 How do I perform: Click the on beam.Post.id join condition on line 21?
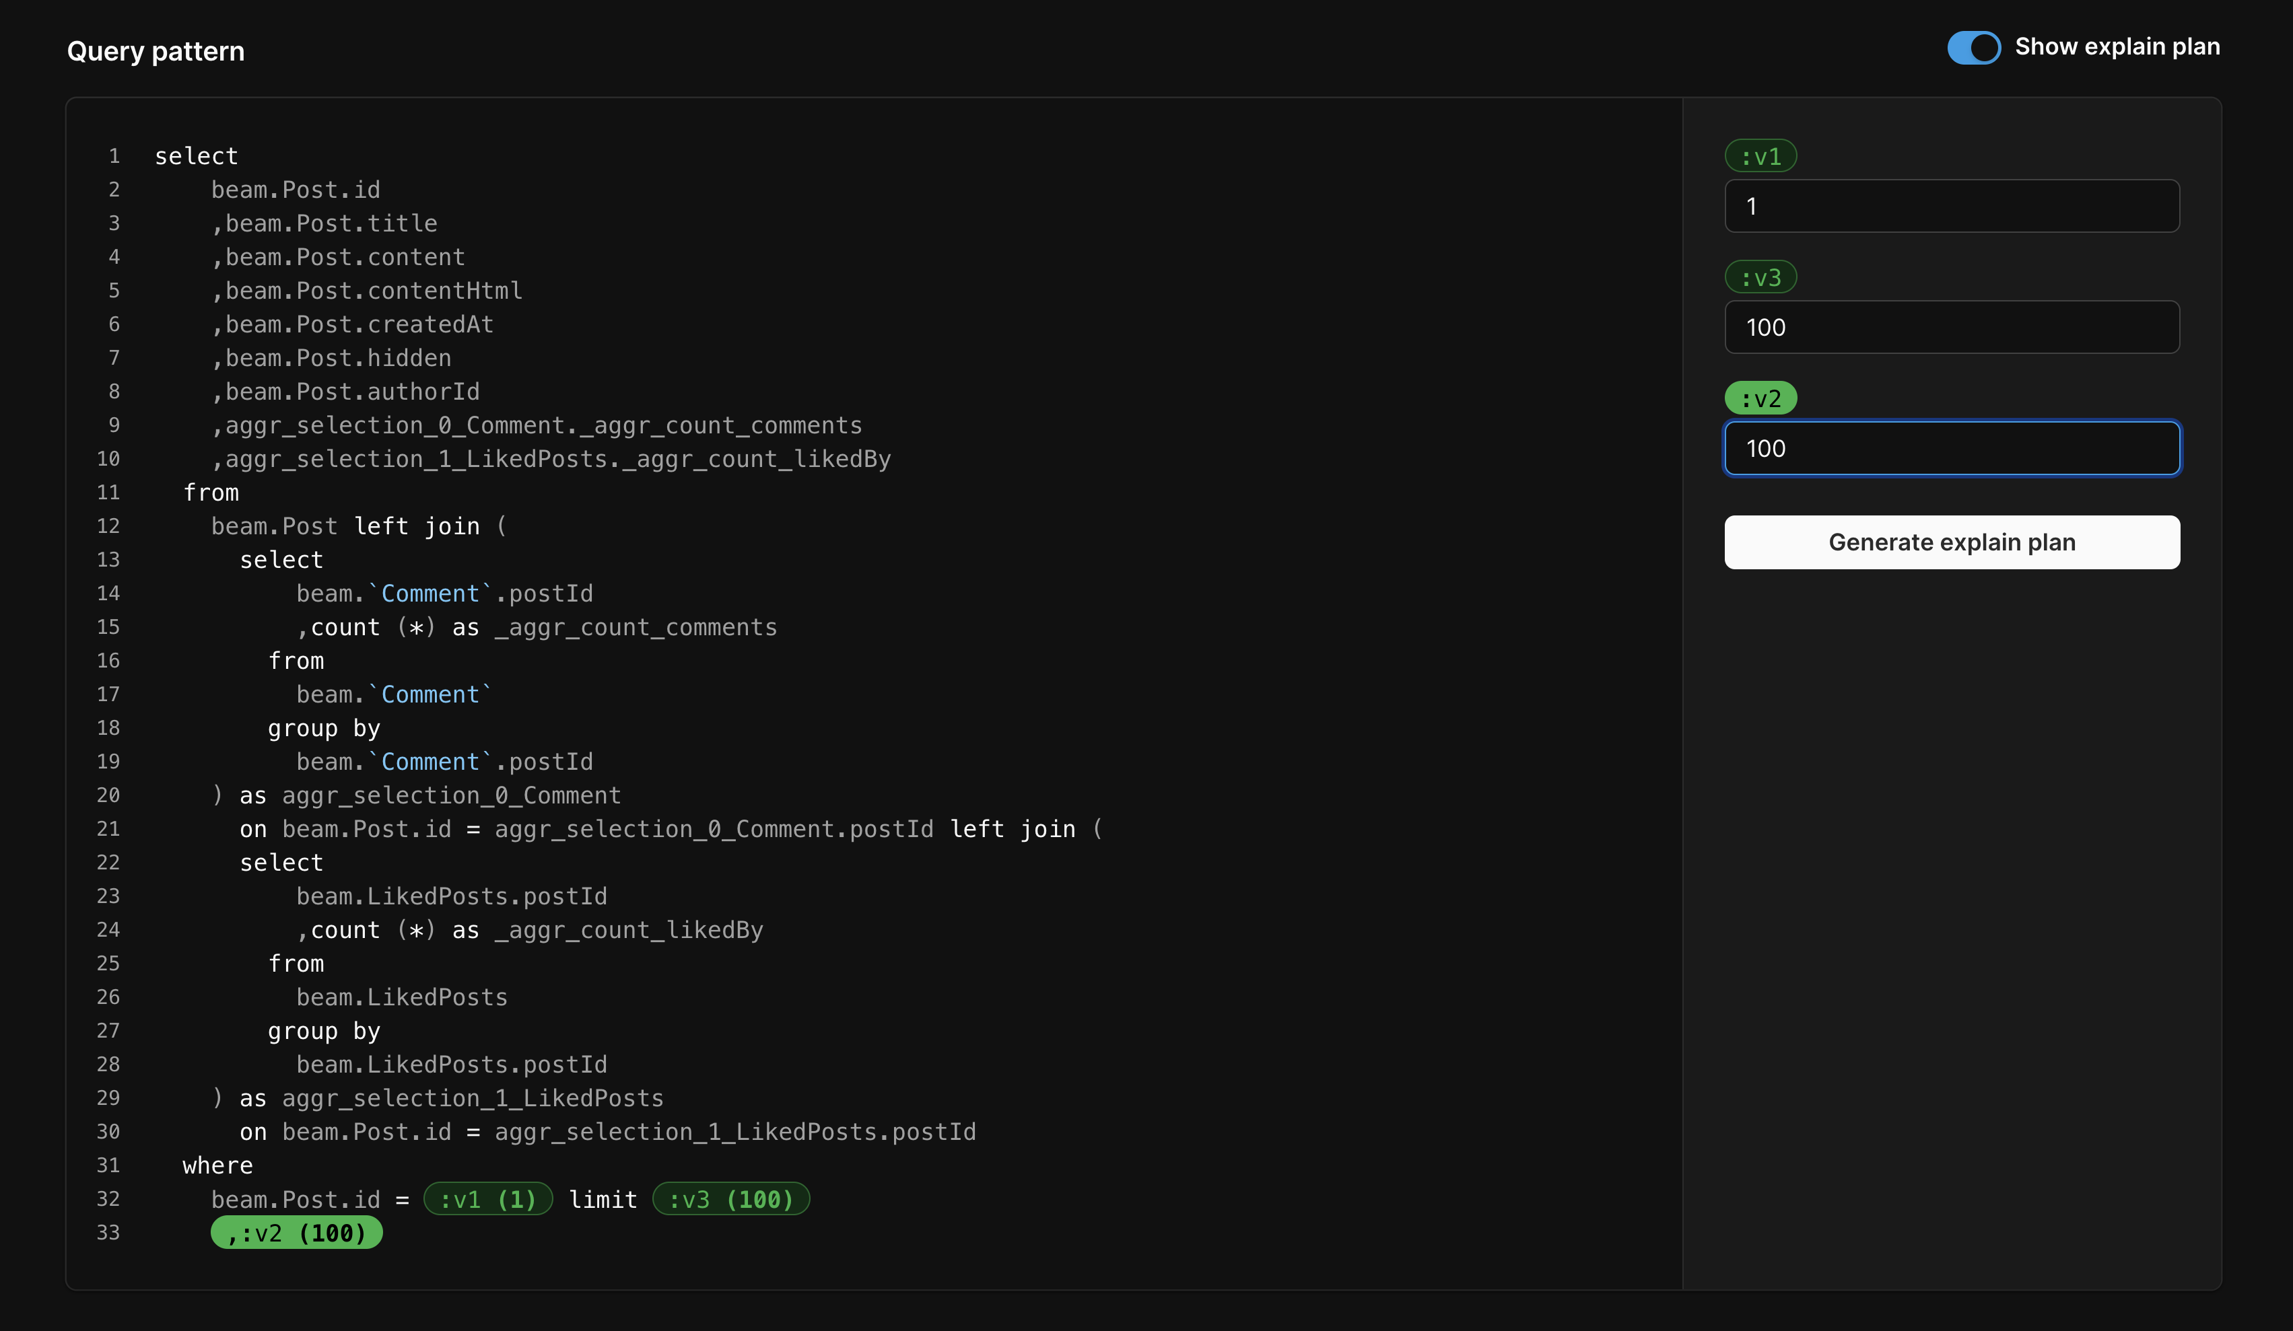click(x=587, y=829)
